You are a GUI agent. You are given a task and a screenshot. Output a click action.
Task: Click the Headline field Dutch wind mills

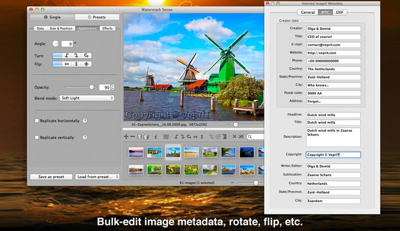(x=333, y=115)
